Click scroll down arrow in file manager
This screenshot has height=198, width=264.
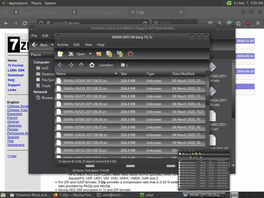[x=233, y=165]
